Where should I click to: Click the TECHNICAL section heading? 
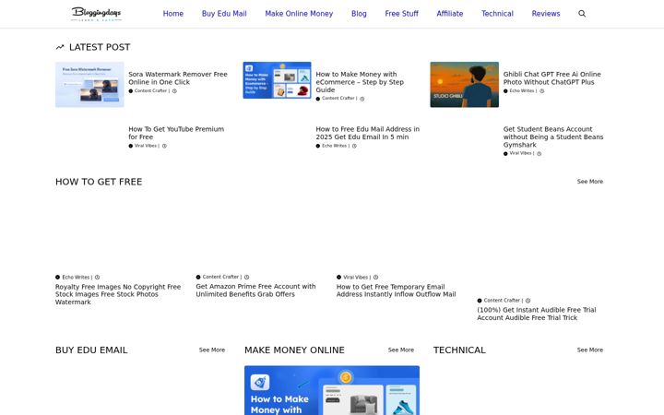tap(459, 350)
